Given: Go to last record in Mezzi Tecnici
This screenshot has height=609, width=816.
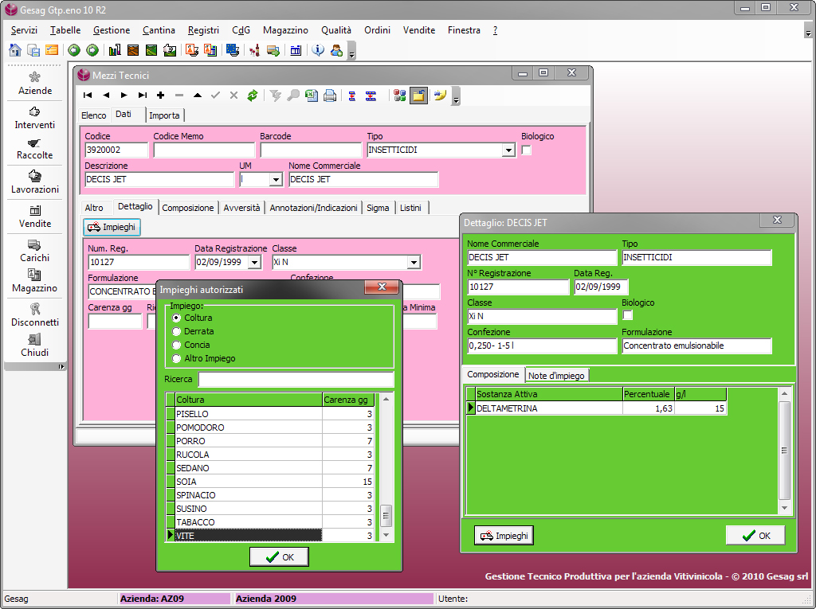Looking at the screenshot, I should coord(142,96).
